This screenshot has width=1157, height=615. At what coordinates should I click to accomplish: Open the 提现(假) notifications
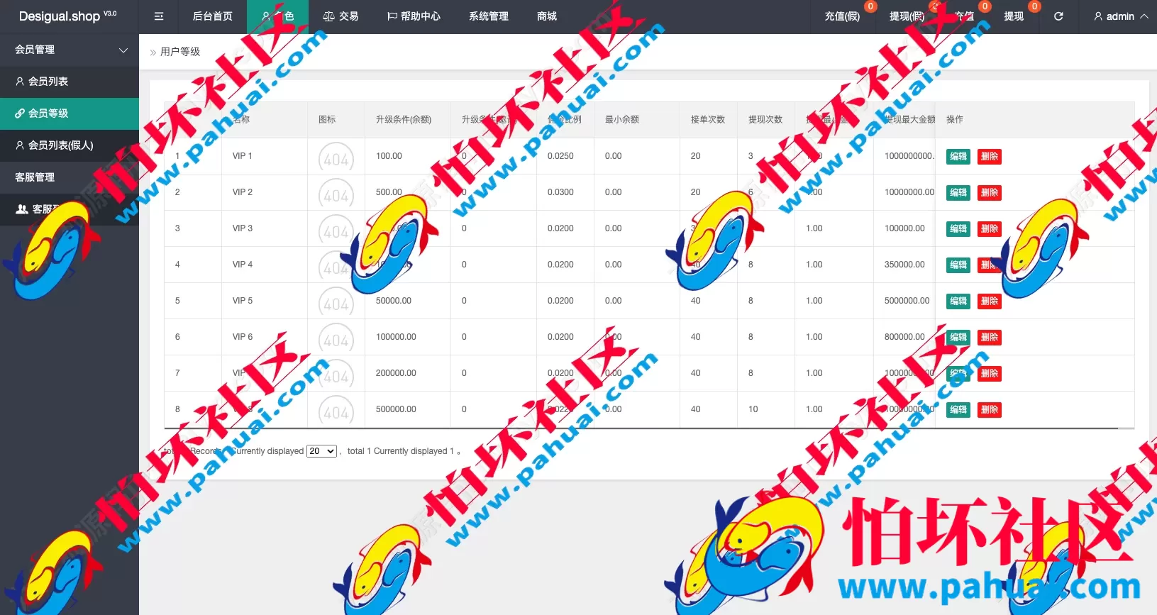click(907, 16)
